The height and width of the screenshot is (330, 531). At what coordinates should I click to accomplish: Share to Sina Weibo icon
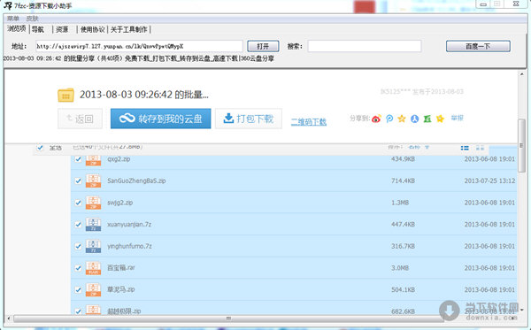(376, 119)
